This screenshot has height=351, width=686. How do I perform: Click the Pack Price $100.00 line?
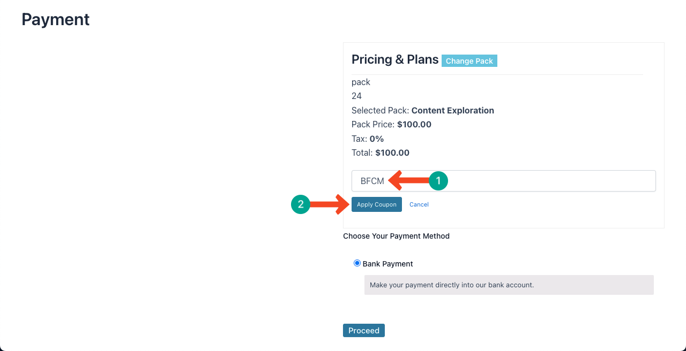tap(391, 124)
